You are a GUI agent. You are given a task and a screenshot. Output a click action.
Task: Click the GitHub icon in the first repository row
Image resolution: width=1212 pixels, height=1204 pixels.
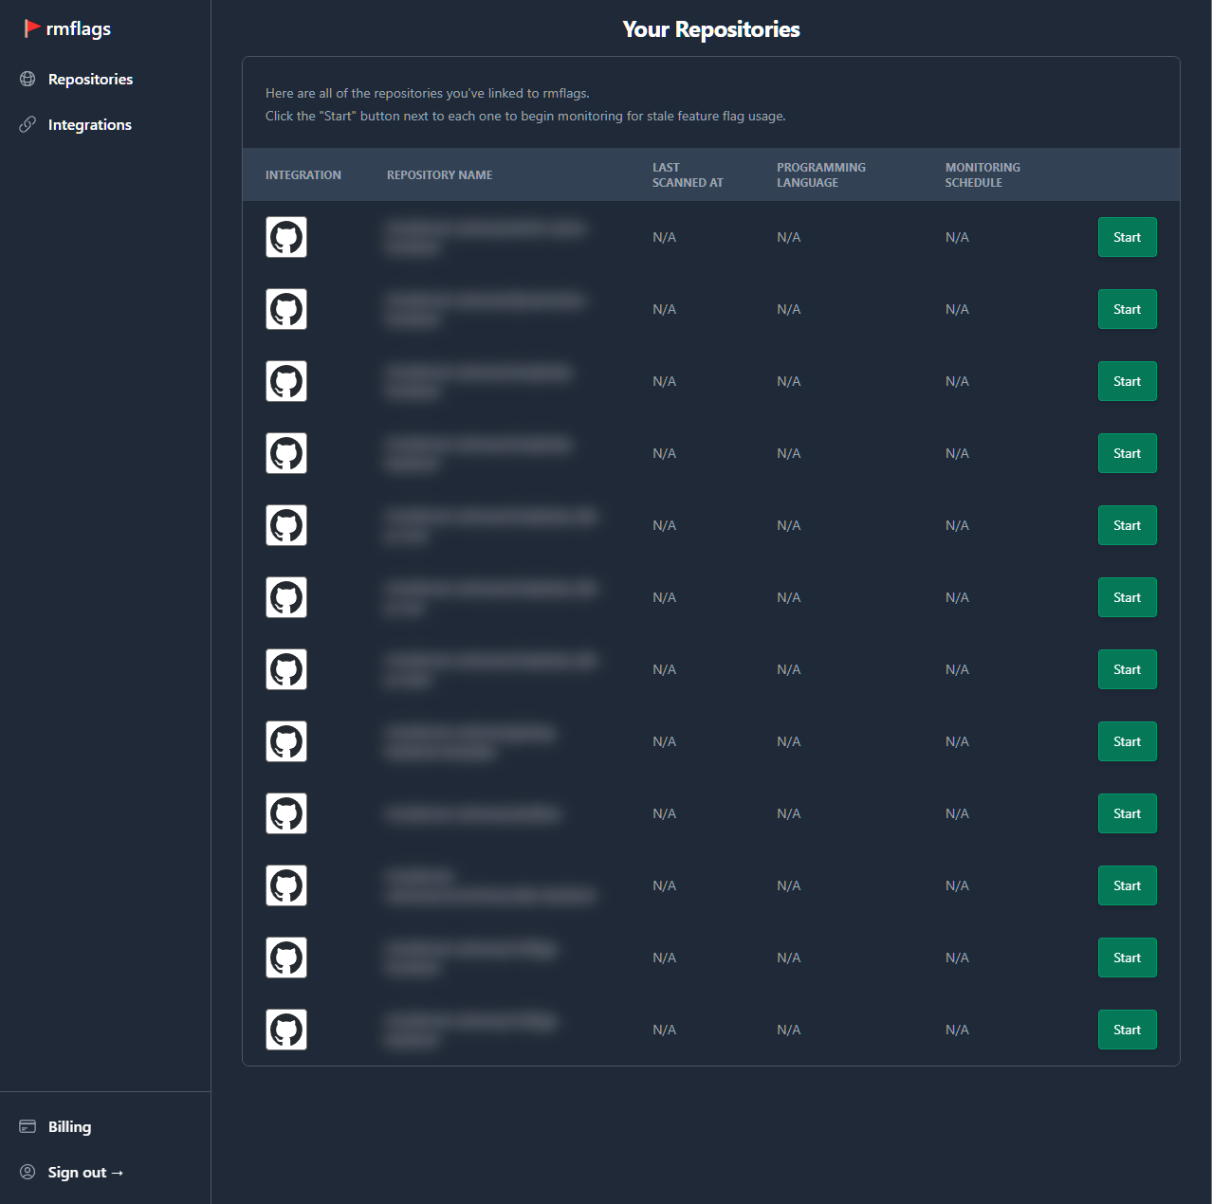pos(286,237)
